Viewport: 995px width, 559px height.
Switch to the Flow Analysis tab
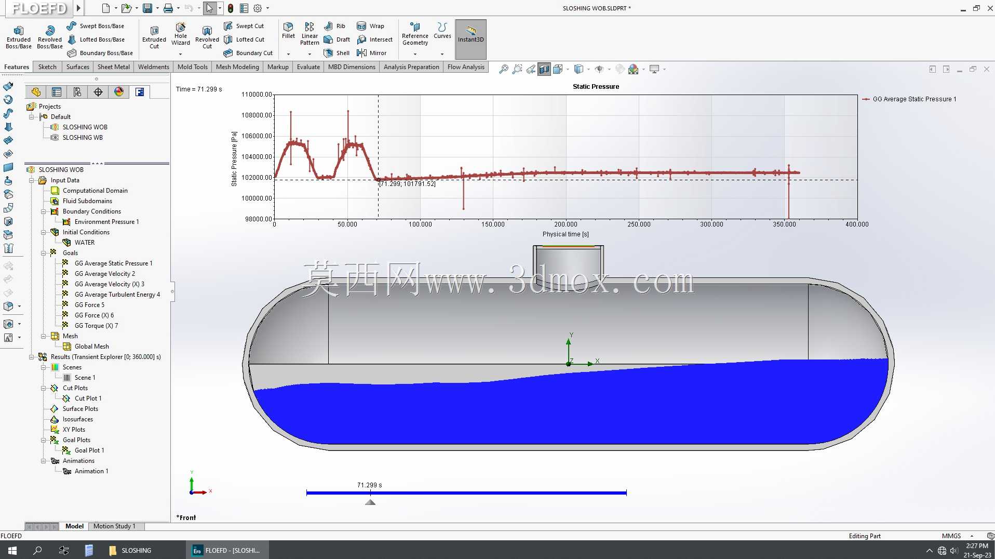466,67
